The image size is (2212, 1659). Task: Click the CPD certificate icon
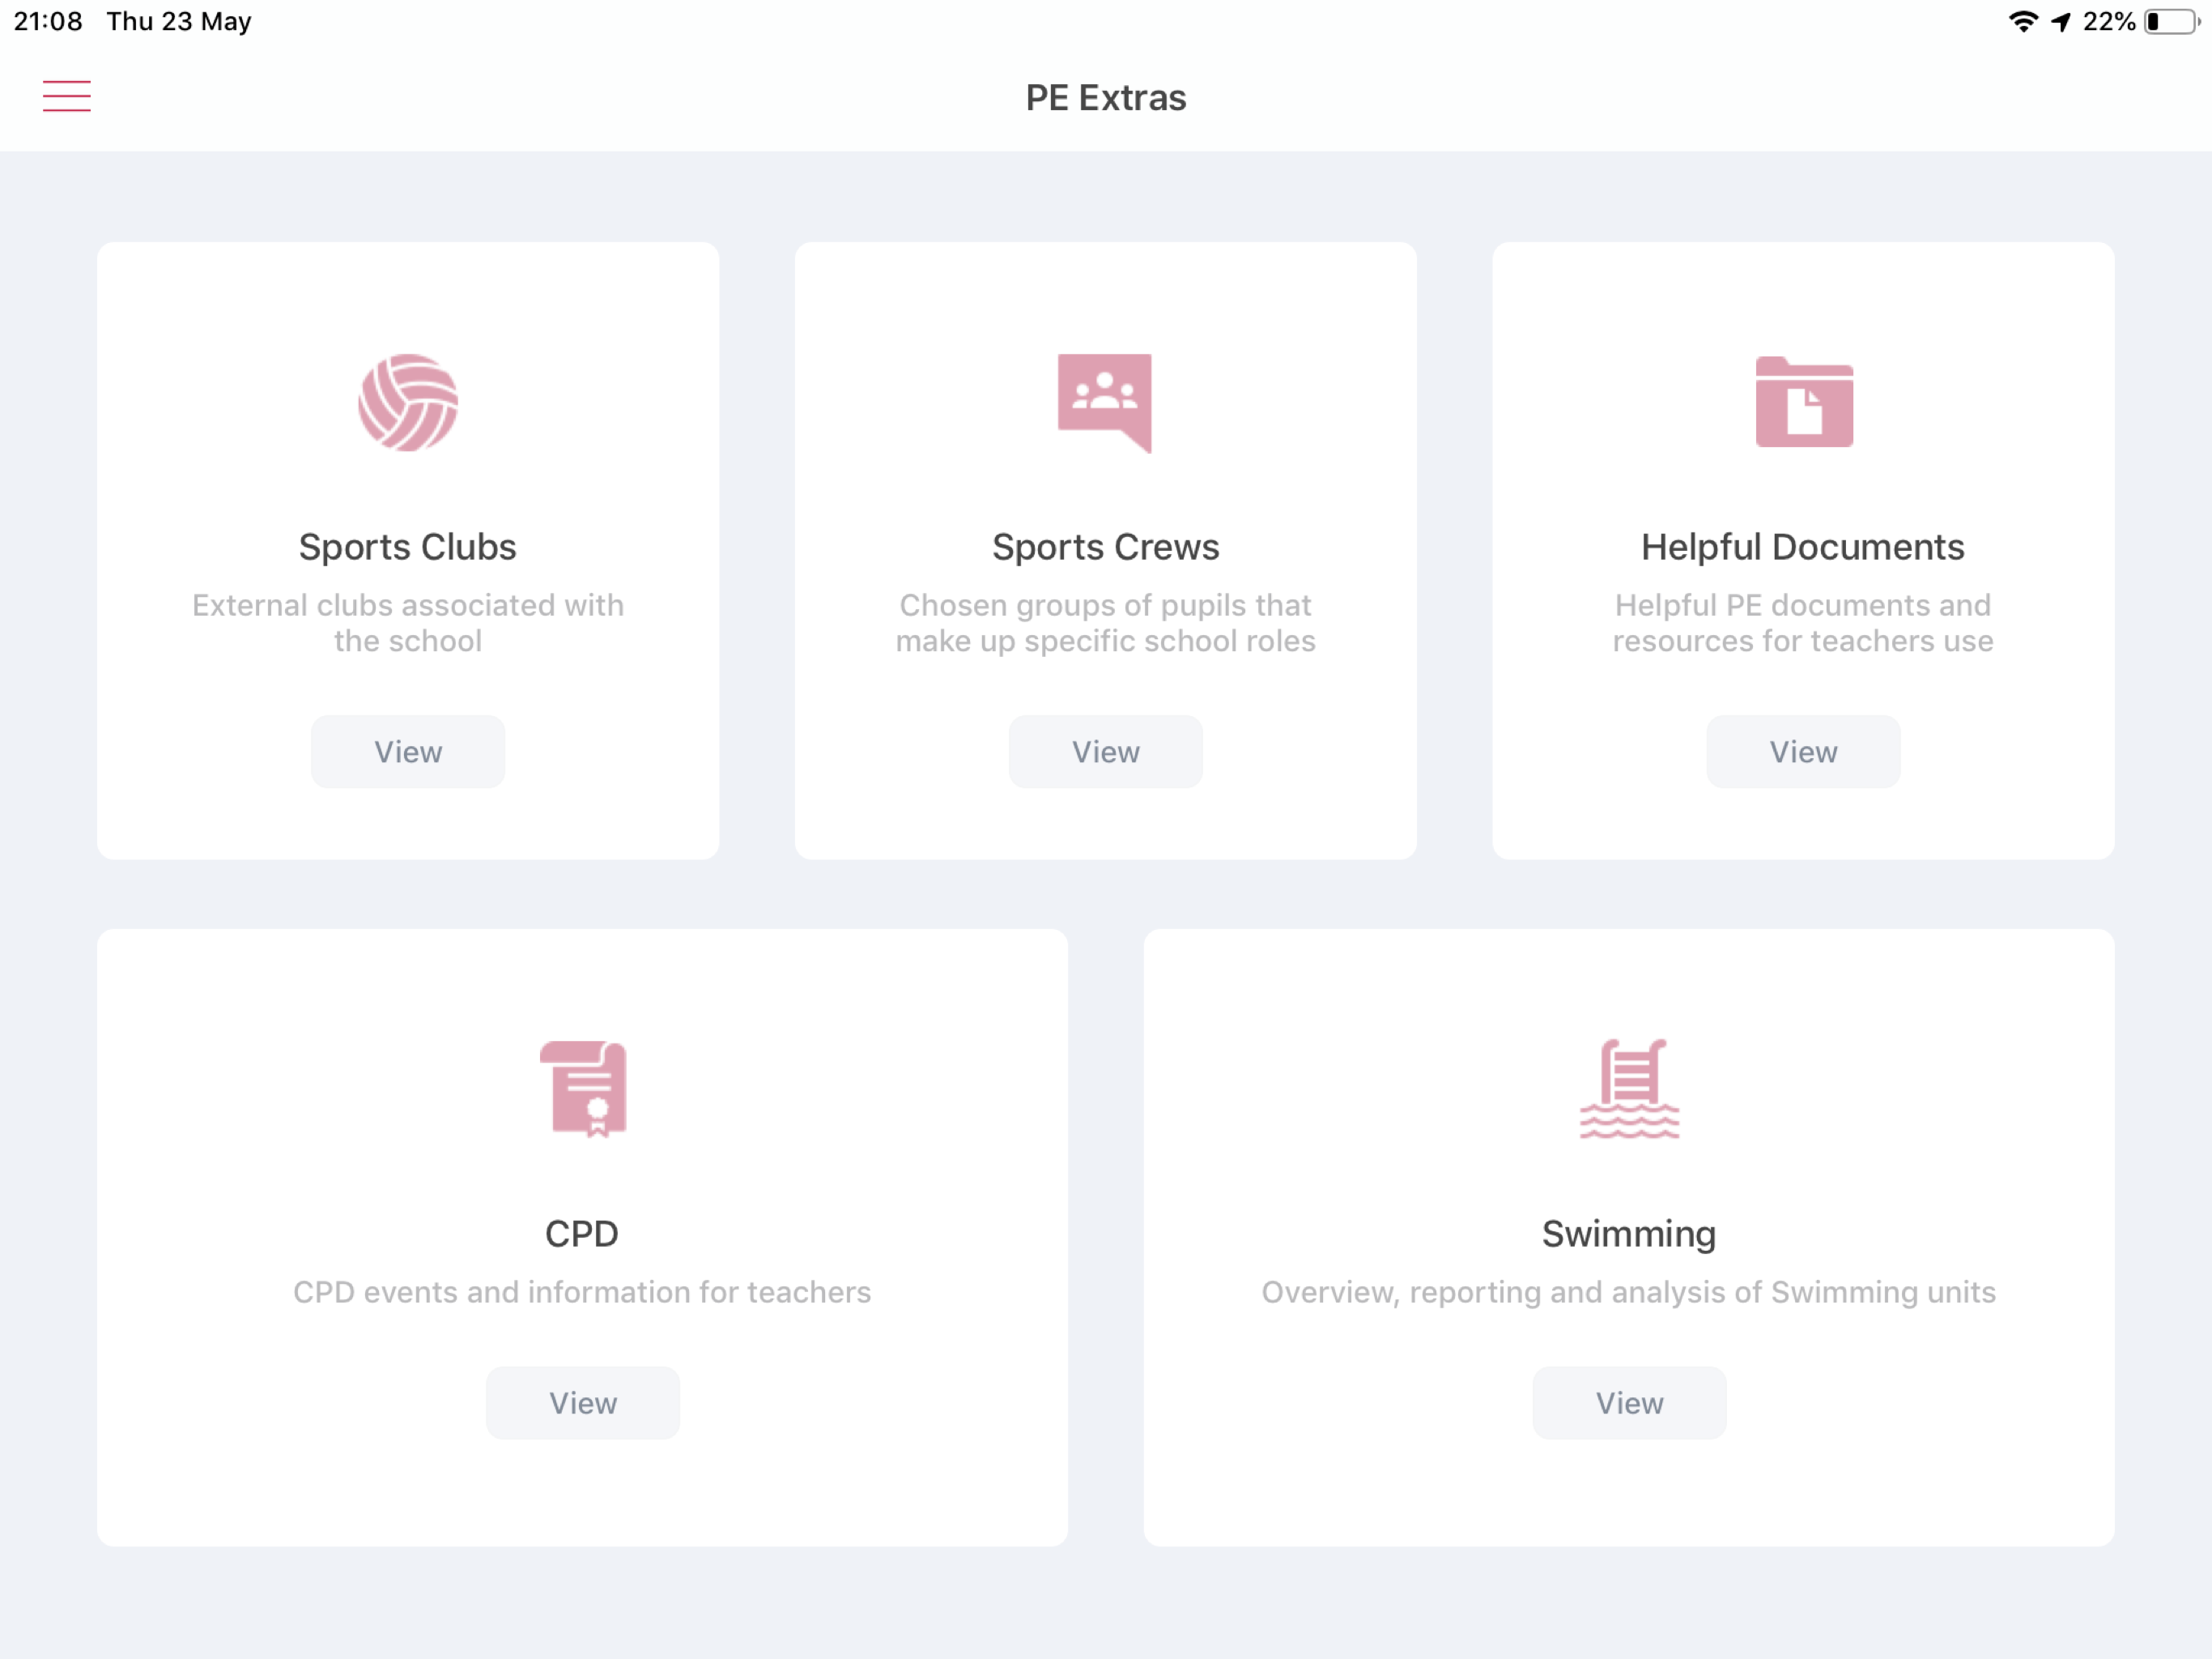[x=584, y=1089]
